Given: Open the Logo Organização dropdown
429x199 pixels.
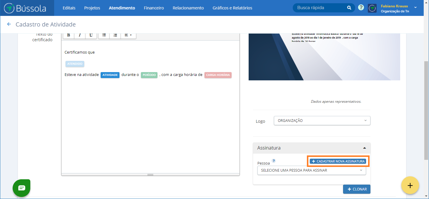Looking at the screenshot, I should point(322,121).
